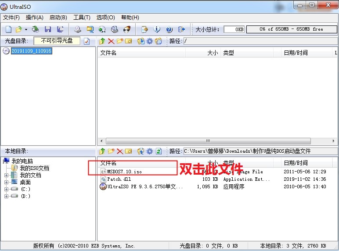Viewport: 339px width, 251px height.
Task: Click the blue Info bubble icon
Action: coord(157,29)
